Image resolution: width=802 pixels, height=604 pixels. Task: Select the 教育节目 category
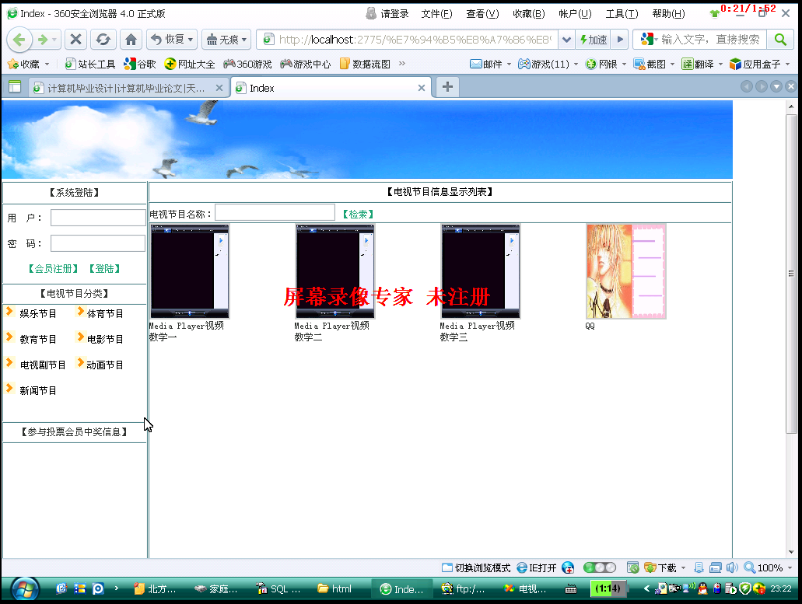(x=37, y=339)
